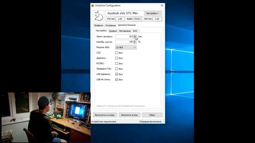The height and width of the screenshot is (143, 255).
Task: Increase Калибр. шунта with up arrow
Action: 135,41
